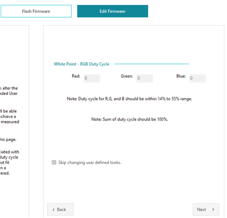Click the 'Blue:' label
This screenshot has width=227, height=218.
coord(181,76)
